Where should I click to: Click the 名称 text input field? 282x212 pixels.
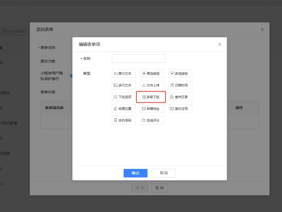click(x=138, y=59)
